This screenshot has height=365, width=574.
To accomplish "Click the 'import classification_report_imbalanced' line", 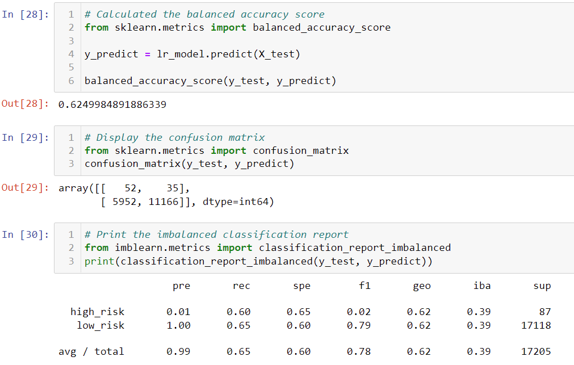I will click(x=267, y=248).
